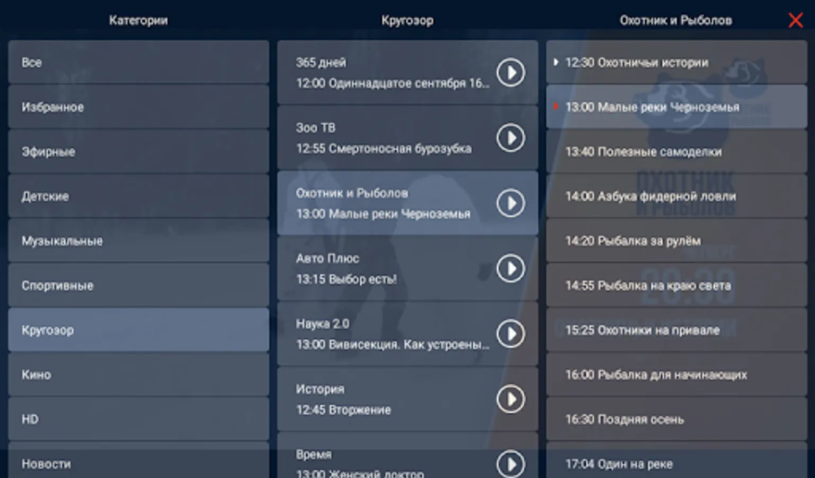This screenshot has height=478, width=815.
Task: Play the Наука 2.0 channel
Action: (x=510, y=334)
